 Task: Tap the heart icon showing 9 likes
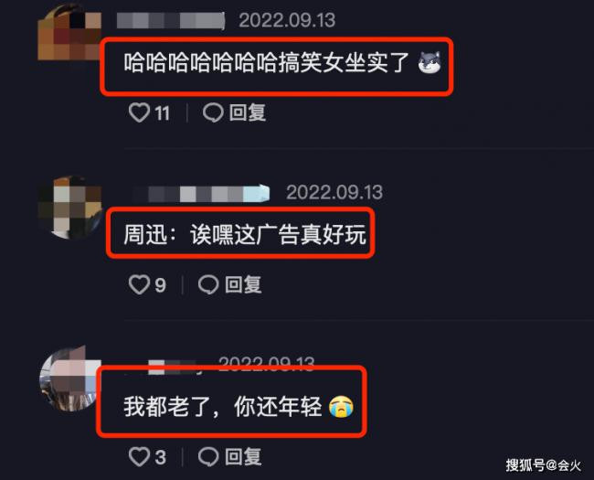click(x=139, y=284)
